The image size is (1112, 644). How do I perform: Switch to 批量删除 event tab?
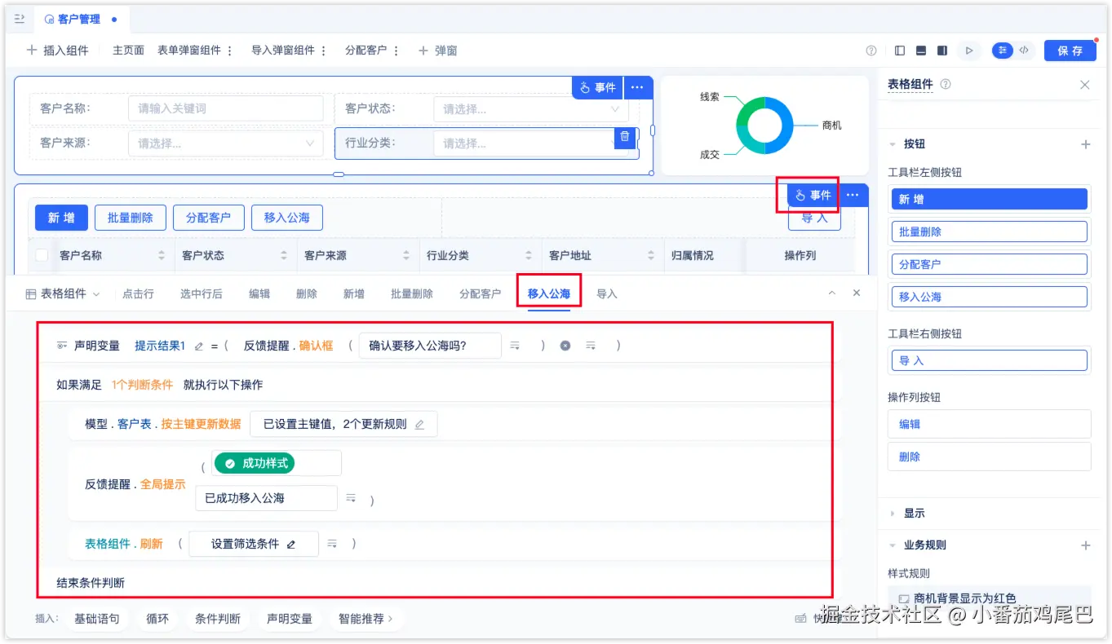[412, 293]
